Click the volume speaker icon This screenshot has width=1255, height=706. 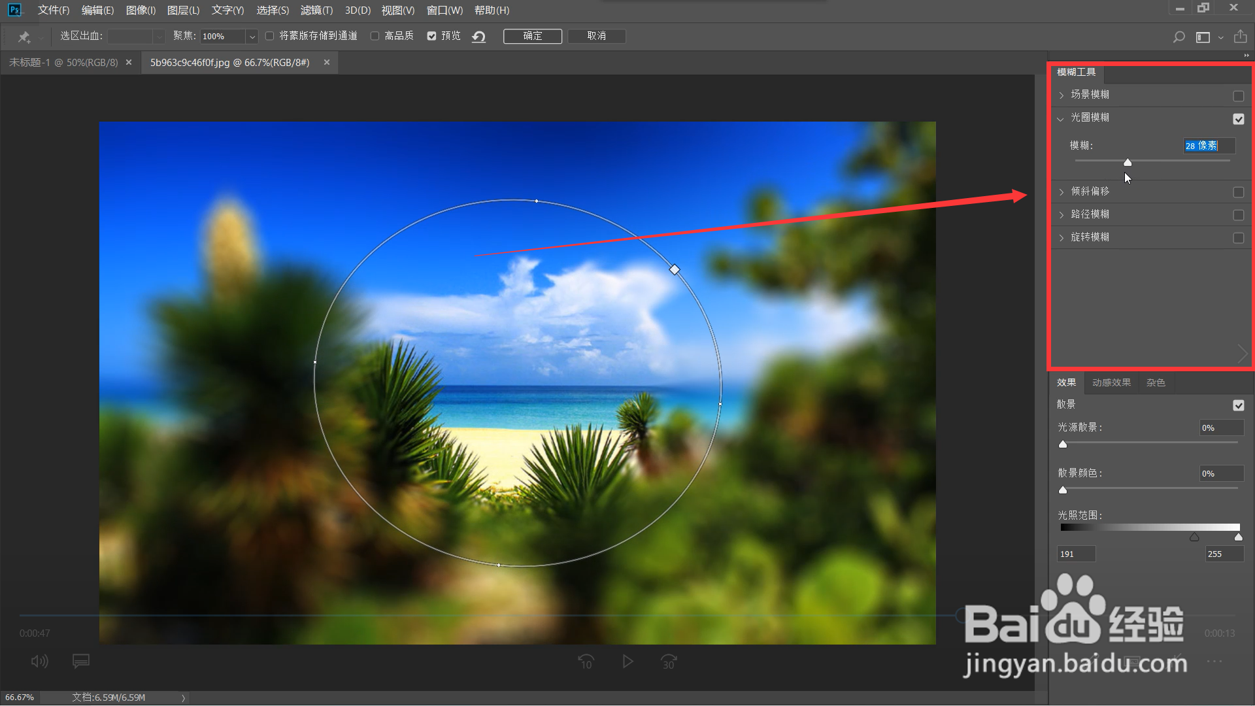point(39,662)
